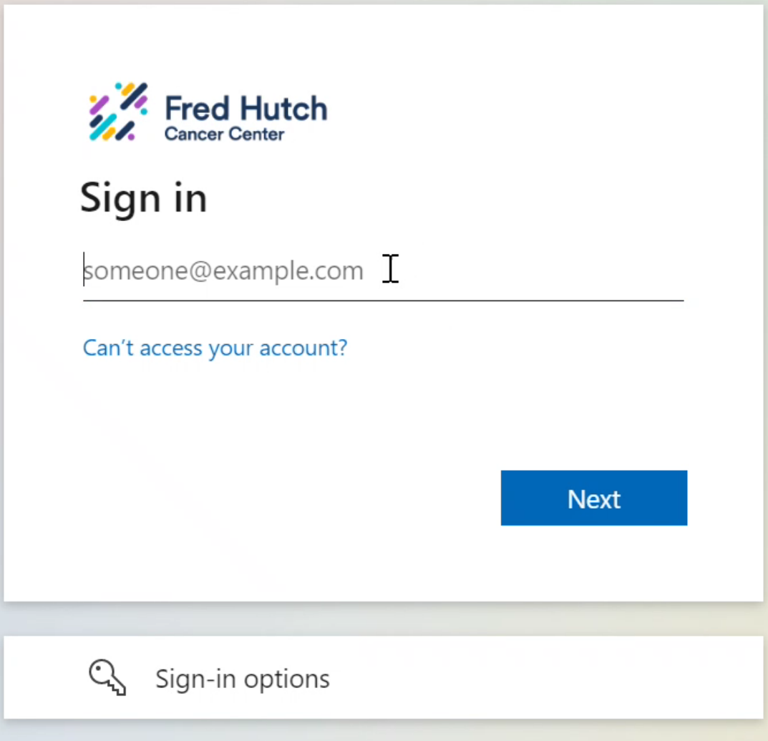Screen dimensions: 768x741
Task: Click the word 'options' in the bottom panel
Action: pyautogui.click(x=286, y=679)
